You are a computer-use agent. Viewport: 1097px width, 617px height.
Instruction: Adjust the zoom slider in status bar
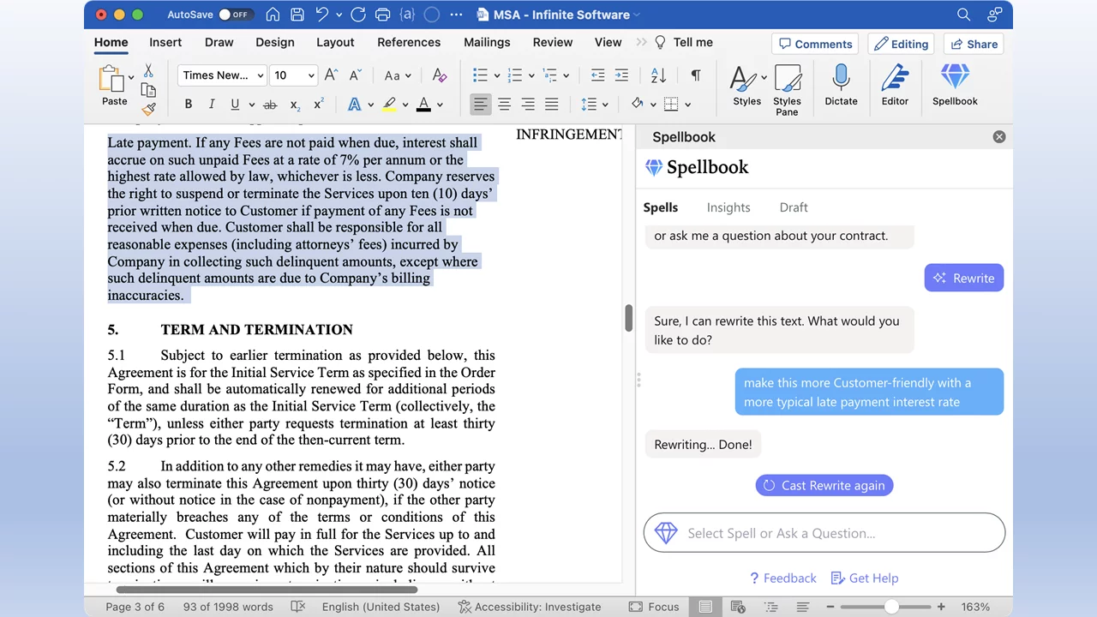pos(891,607)
